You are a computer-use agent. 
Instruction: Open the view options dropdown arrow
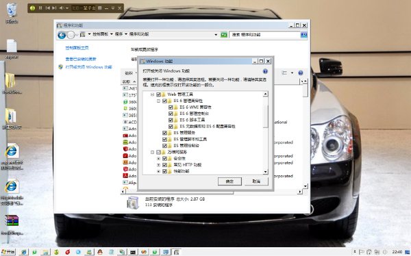tap(292, 73)
